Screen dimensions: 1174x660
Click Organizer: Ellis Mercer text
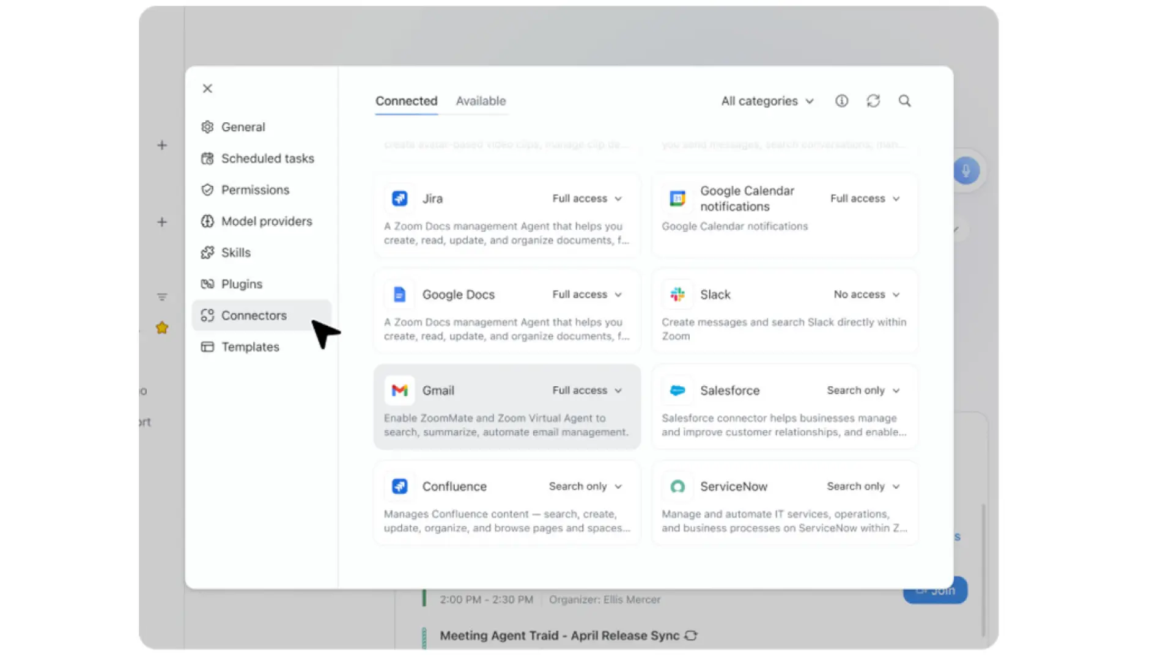(605, 600)
